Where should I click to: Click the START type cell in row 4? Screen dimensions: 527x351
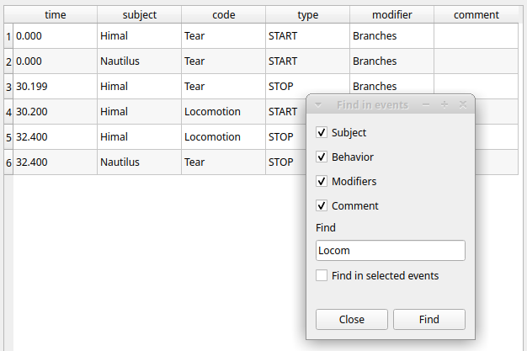[285, 112]
